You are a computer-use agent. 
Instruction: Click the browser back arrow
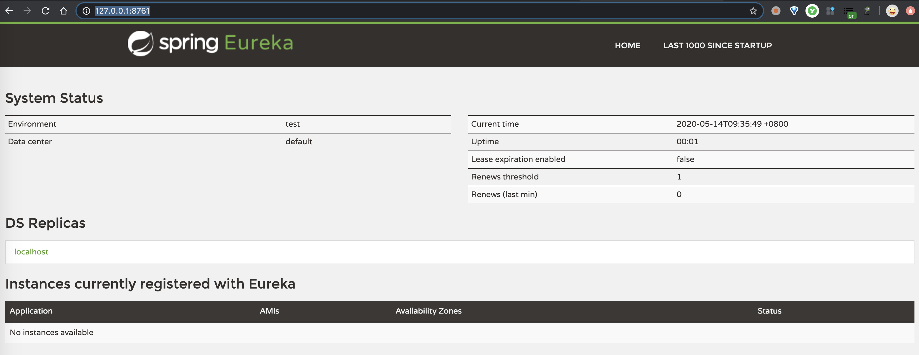[x=9, y=11]
